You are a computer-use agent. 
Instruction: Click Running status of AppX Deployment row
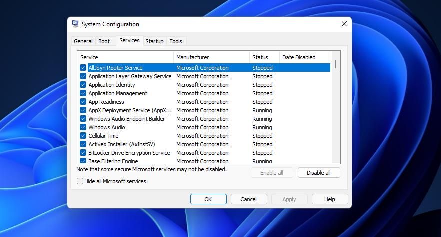(x=262, y=110)
